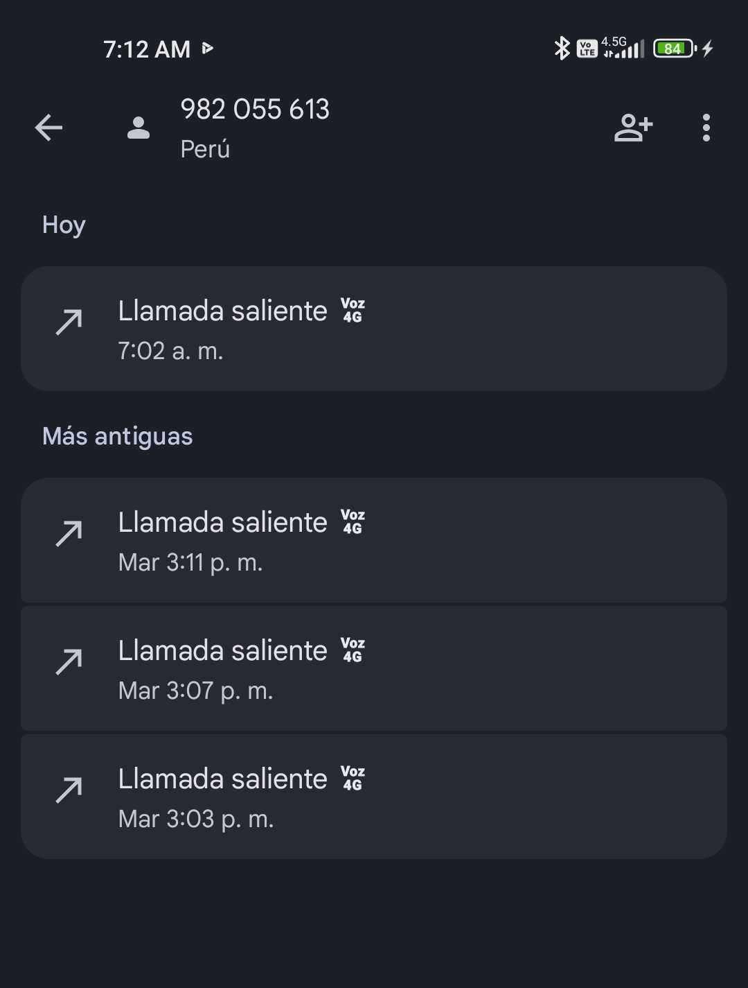Tap the Voz 4G badge on today's call
The image size is (748, 988).
pyautogui.click(x=353, y=311)
